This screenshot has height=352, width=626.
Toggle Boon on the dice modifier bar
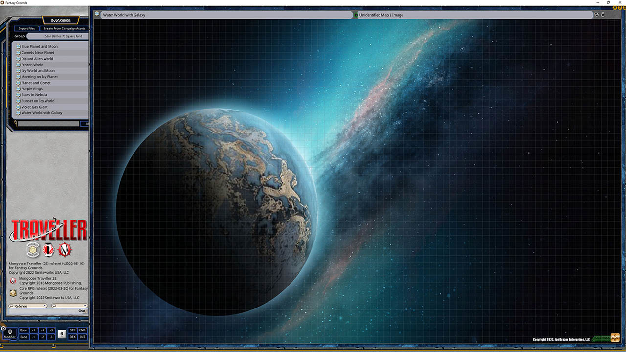tap(23, 330)
